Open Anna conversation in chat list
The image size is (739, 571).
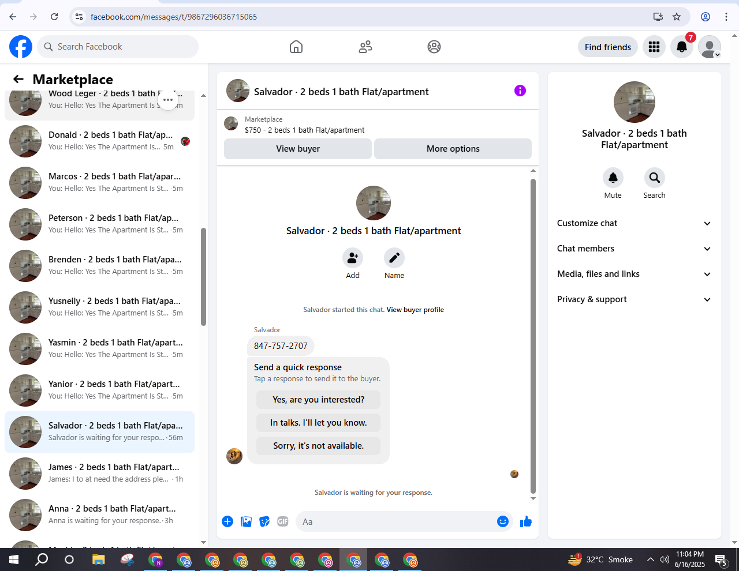point(99,514)
